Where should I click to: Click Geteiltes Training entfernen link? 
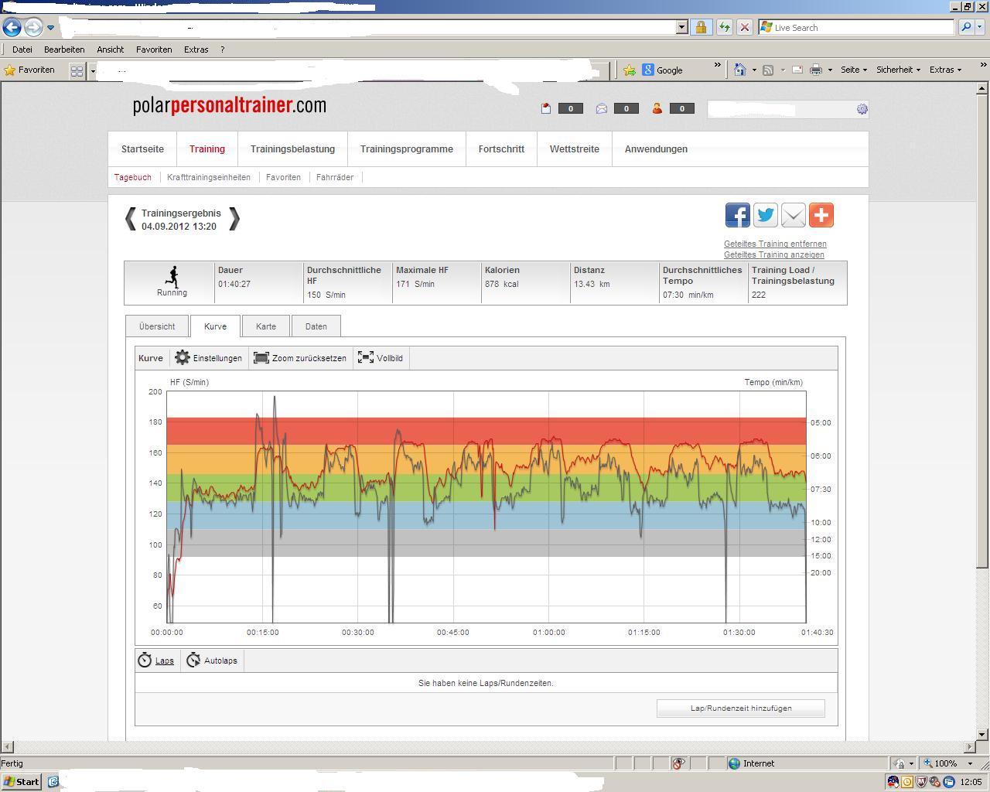[x=775, y=244]
